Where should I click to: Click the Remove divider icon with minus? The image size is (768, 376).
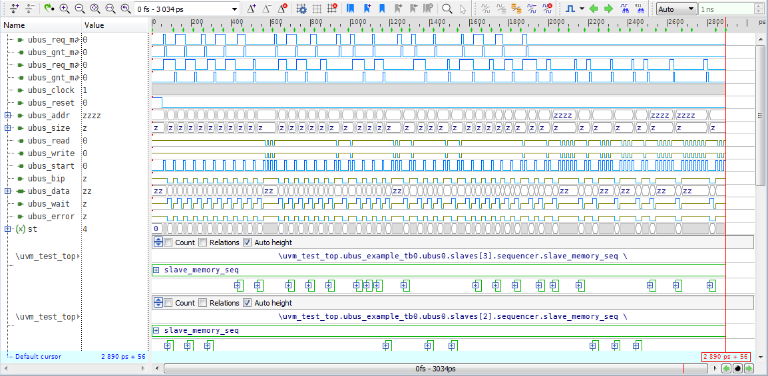pos(30,9)
